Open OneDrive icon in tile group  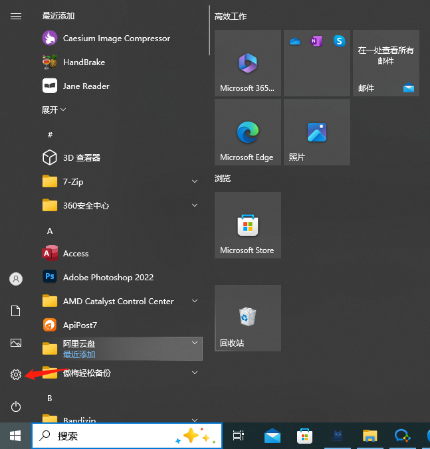click(295, 42)
